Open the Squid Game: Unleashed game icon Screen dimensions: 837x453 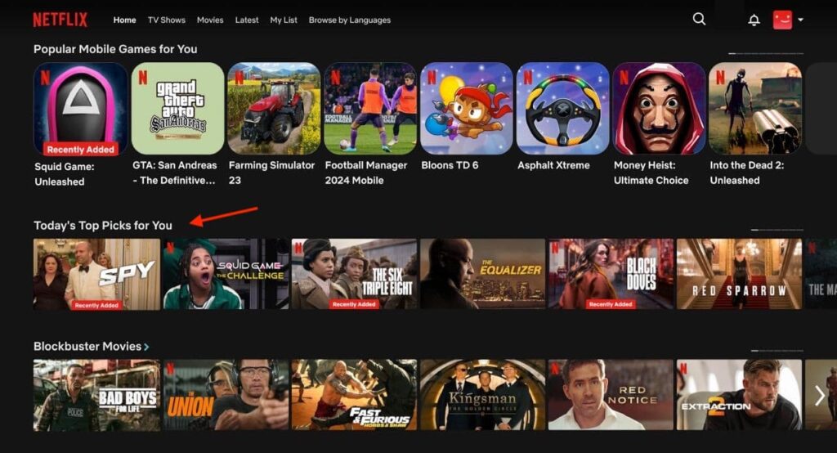81,109
